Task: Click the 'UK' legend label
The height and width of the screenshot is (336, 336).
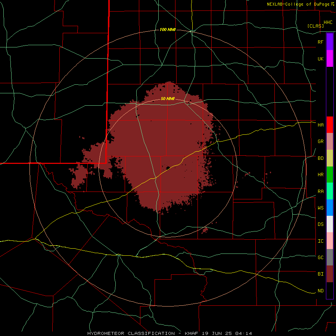Action: pos(320,59)
